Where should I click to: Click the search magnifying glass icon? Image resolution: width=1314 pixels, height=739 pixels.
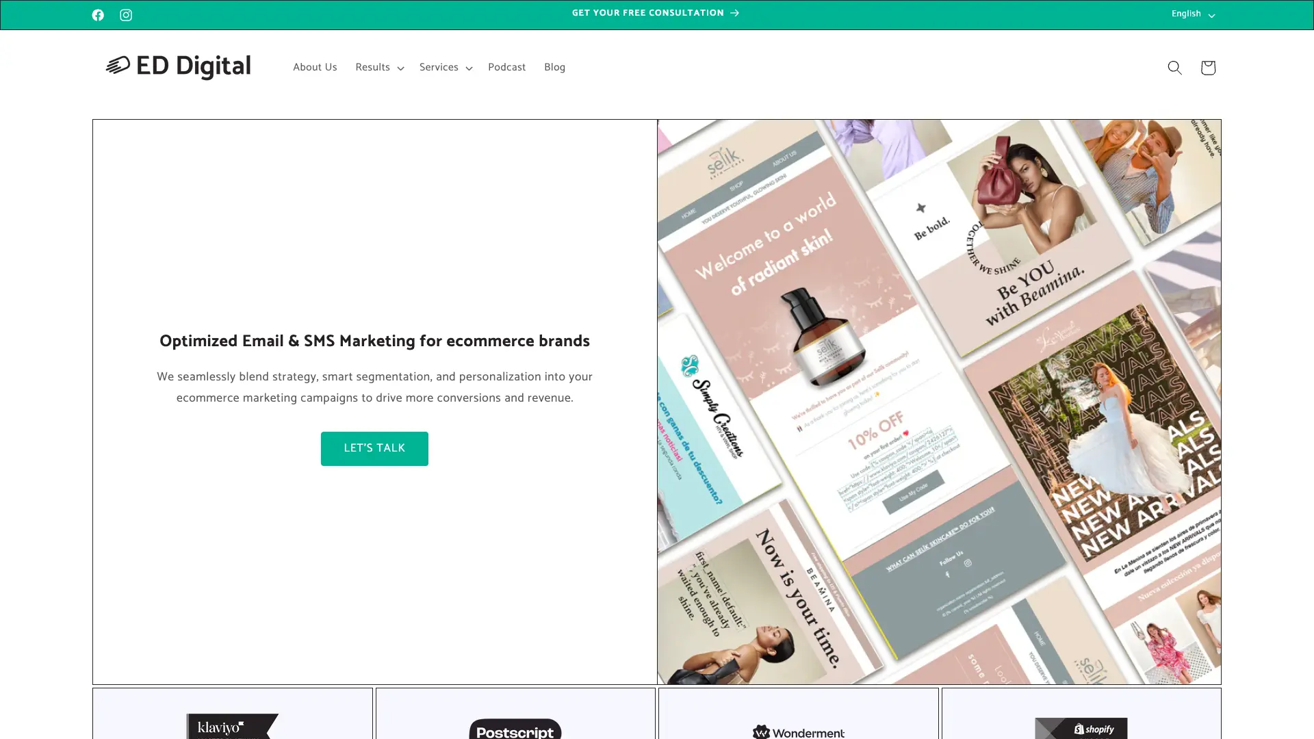1174,68
